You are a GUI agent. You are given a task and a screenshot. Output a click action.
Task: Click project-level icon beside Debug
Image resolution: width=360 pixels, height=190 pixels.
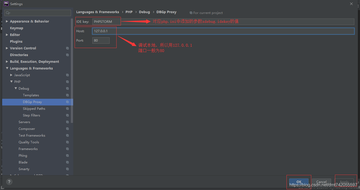tap(67, 89)
